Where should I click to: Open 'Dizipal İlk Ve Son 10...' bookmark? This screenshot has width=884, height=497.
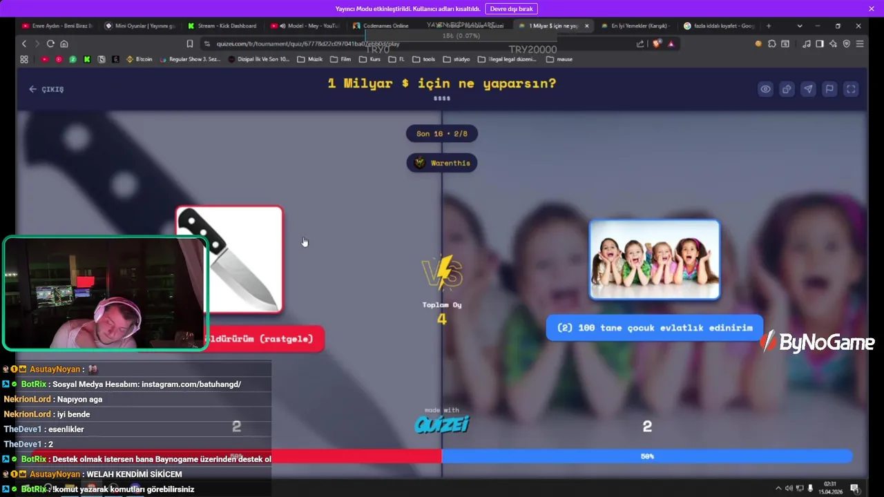tap(259, 59)
